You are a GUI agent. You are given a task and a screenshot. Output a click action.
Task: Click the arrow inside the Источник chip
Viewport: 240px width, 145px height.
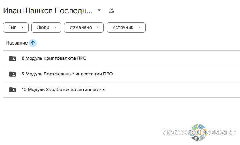coord(139,27)
